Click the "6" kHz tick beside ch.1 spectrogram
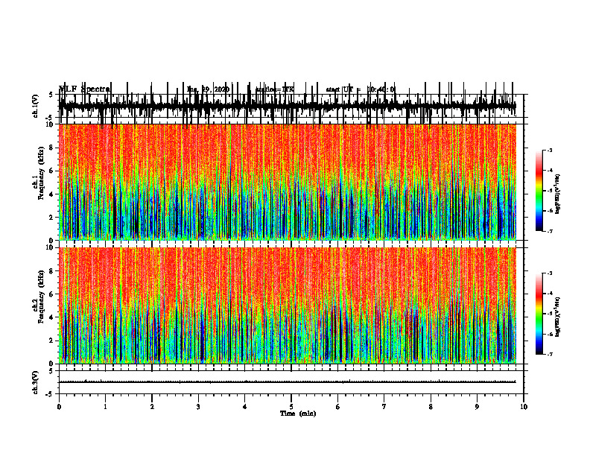The height and width of the screenshot is (456, 590). [x=52, y=171]
